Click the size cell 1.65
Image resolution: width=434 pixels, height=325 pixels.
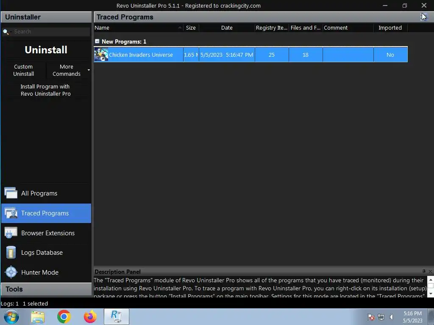[191, 55]
